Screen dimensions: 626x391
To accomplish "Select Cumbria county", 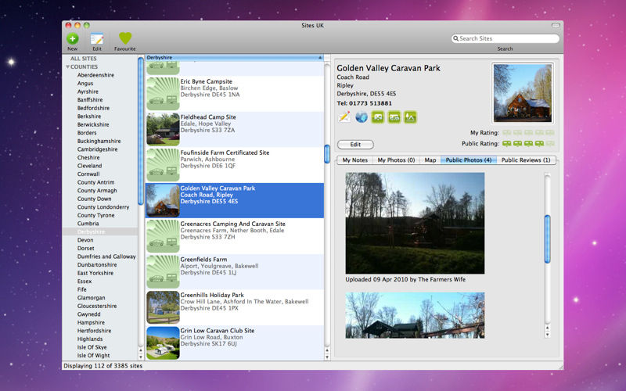I will [x=88, y=224].
